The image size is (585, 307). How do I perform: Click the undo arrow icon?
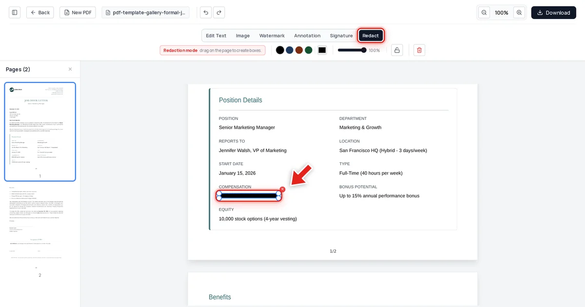point(206,13)
